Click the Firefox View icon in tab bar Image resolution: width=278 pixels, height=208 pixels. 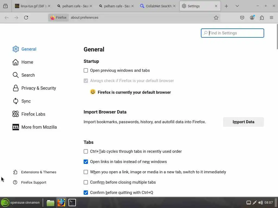5,6
